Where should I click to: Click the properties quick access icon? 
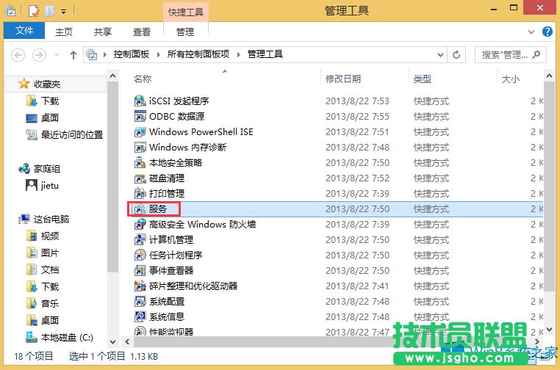[x=33, y=11]
